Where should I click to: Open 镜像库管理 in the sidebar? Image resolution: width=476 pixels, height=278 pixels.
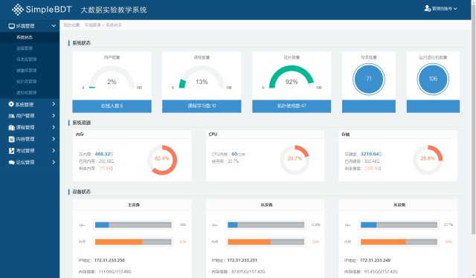click(x=27, y=71)
